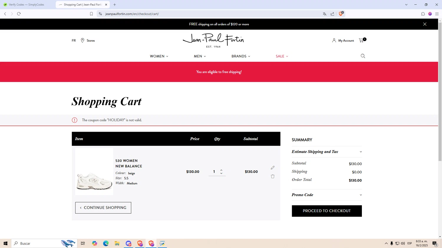Open File Explorer from taskbar

117,243
